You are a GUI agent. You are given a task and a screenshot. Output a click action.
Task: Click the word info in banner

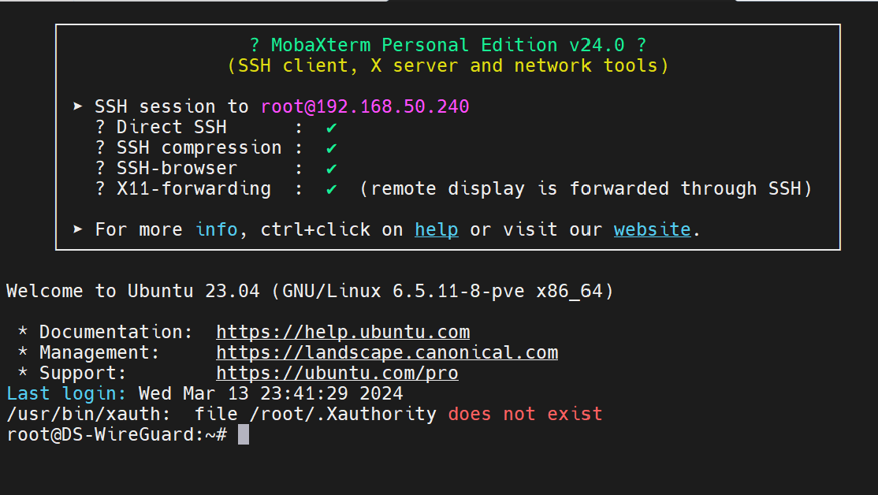[216, 229]
